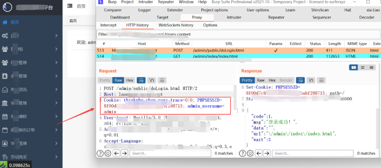Go to previous match in Response search

[259, 153]
